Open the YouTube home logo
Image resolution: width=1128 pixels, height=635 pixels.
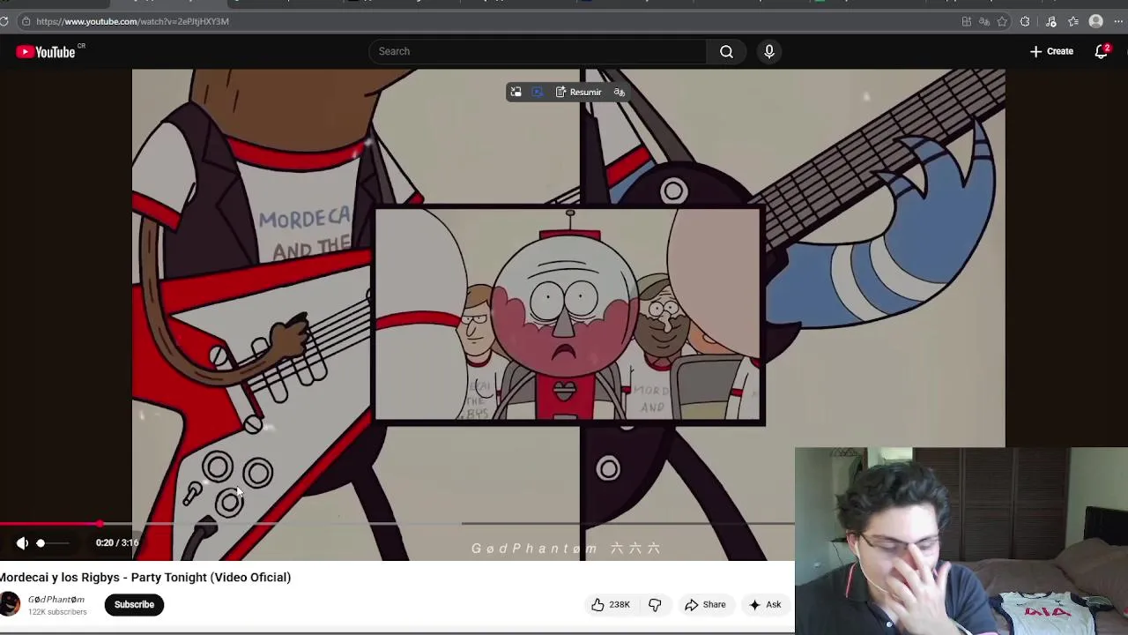click(46, 52)
